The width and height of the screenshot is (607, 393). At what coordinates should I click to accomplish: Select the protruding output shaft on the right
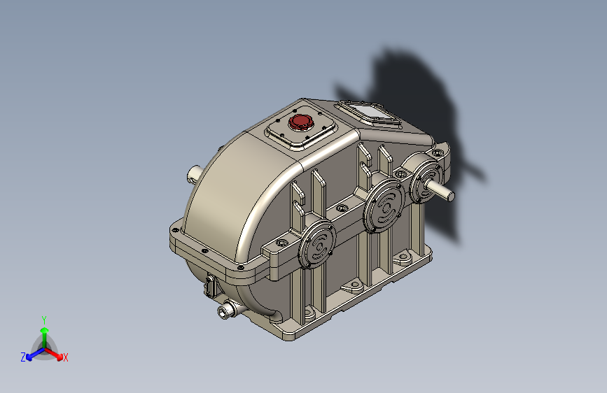click(440, 190)
